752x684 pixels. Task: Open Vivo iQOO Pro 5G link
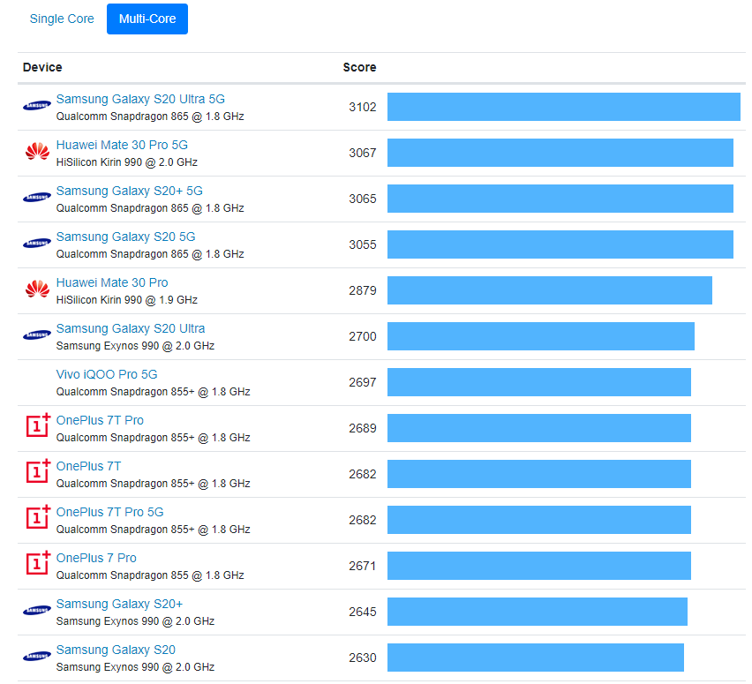tap(107, 374)
